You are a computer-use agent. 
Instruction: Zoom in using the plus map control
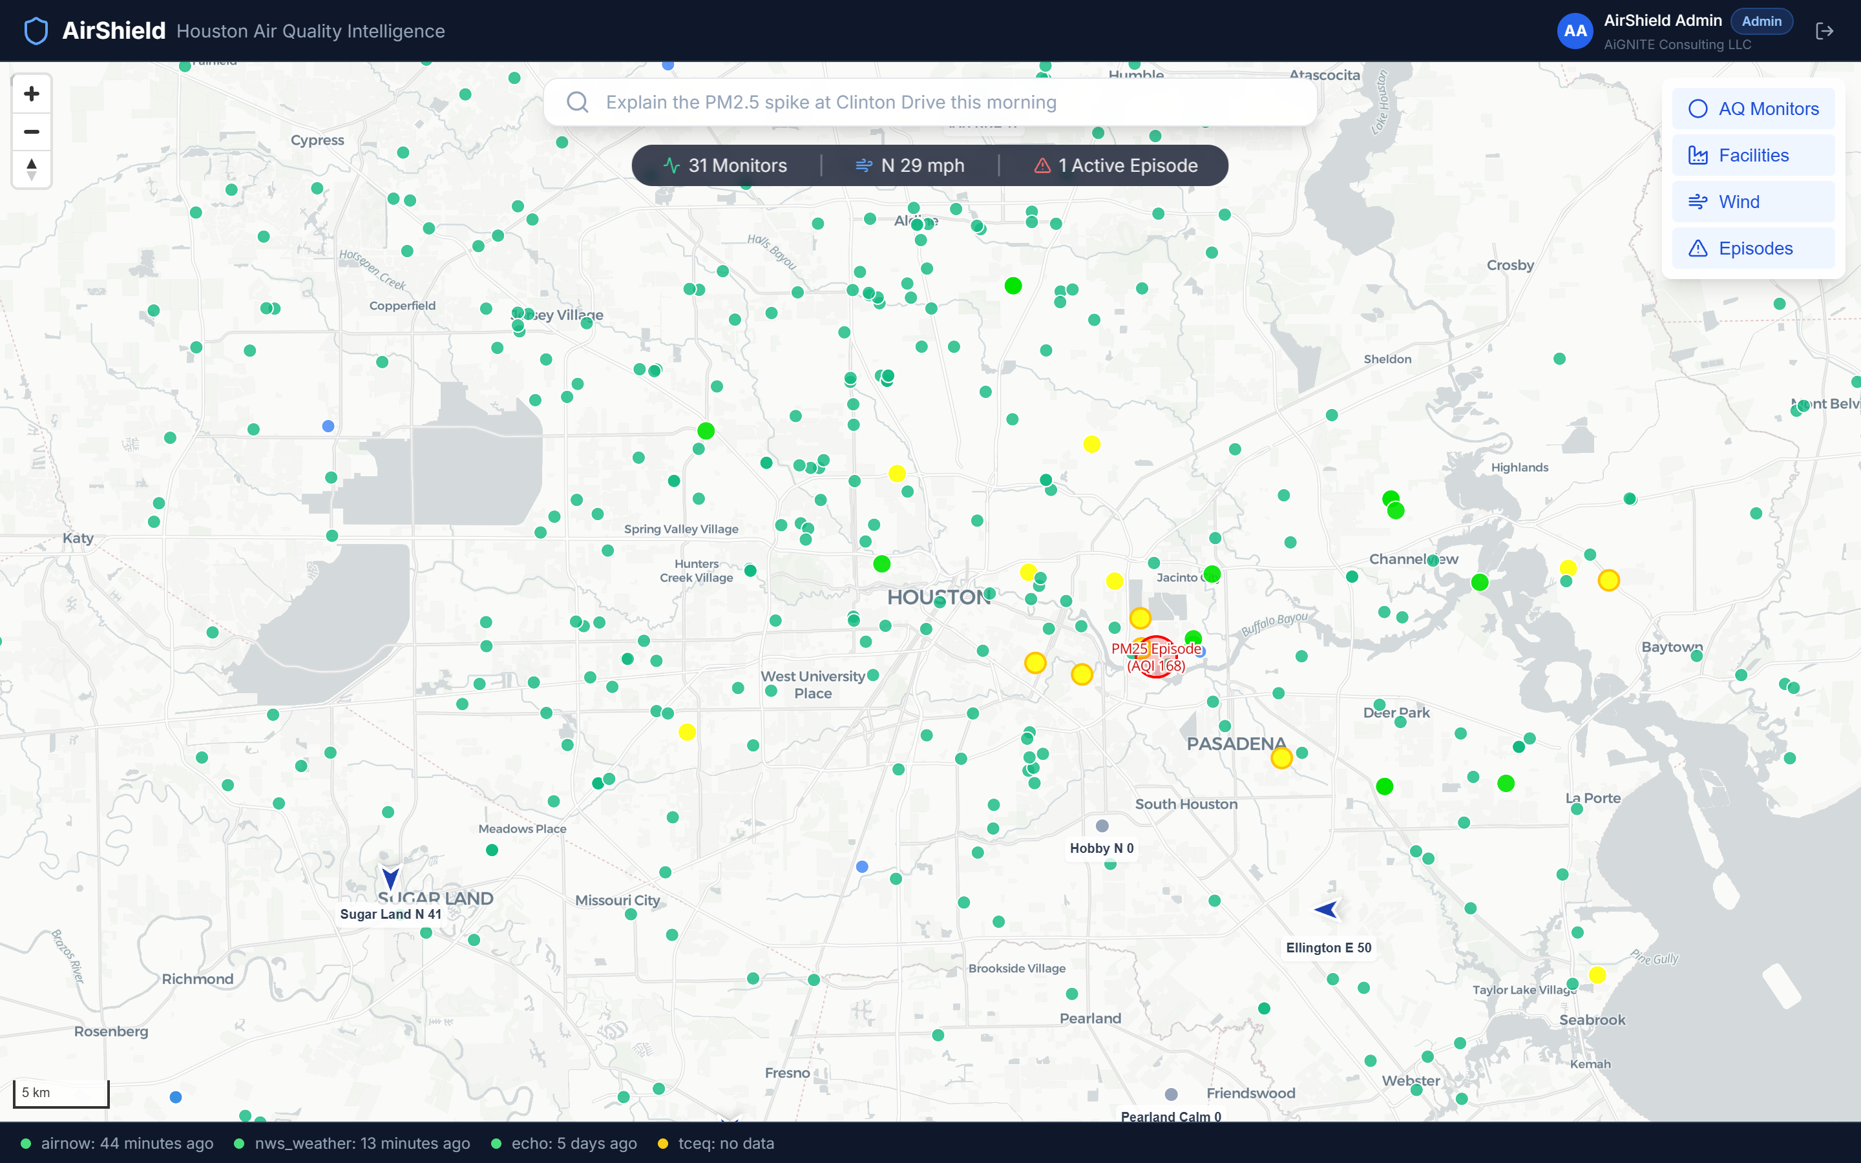tap(31, 93)
